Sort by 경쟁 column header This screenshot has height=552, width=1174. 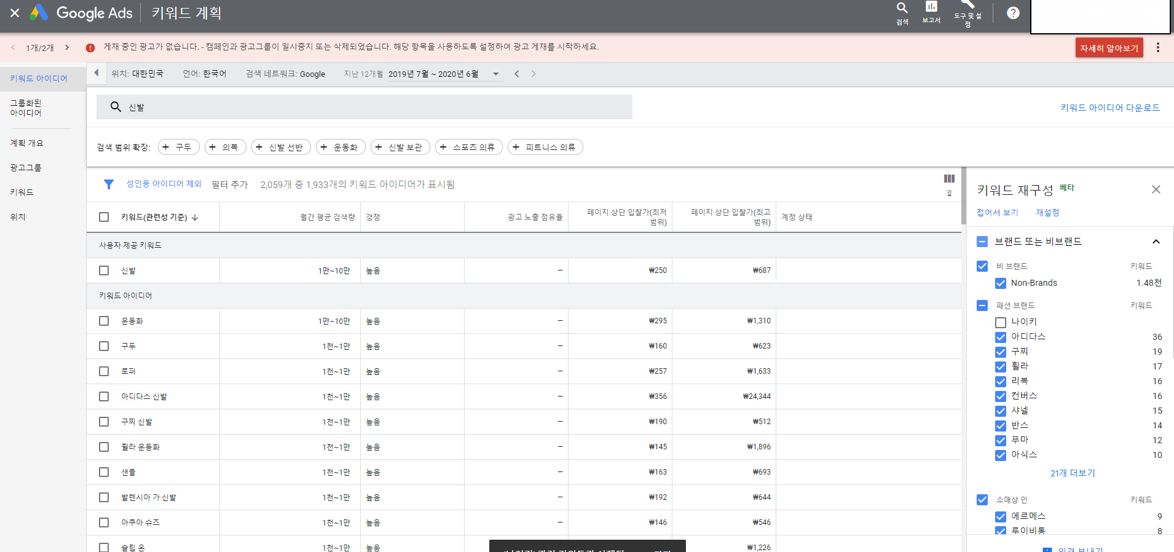(x=372, y=217)
